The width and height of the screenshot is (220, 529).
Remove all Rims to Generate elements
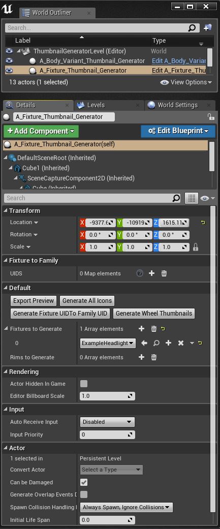[154, 357]
